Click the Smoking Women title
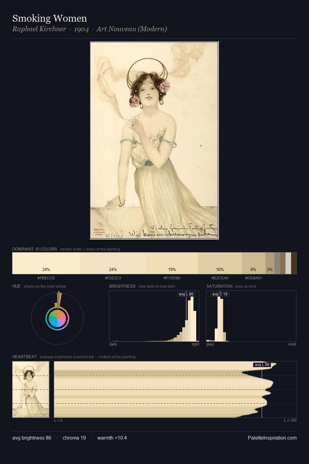Image resolution: width=309 pixels, height=464 pixels. 49,18
